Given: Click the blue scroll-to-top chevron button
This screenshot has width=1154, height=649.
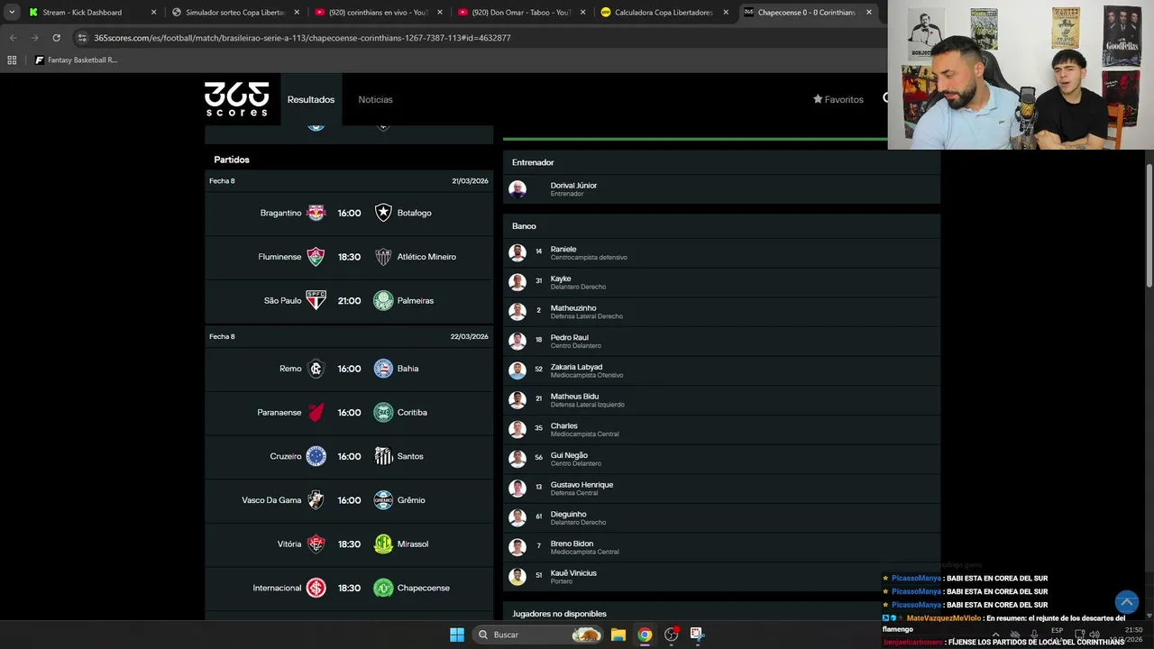Looking at the screenshot, I should [1126, 601].
